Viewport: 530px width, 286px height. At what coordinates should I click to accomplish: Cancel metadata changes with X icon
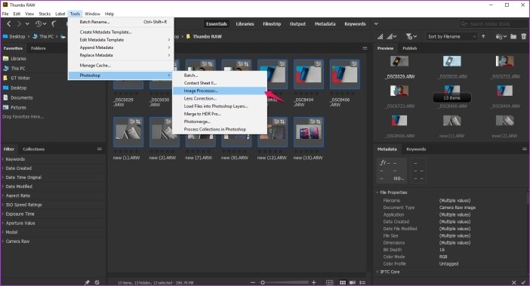coord(514,282)
